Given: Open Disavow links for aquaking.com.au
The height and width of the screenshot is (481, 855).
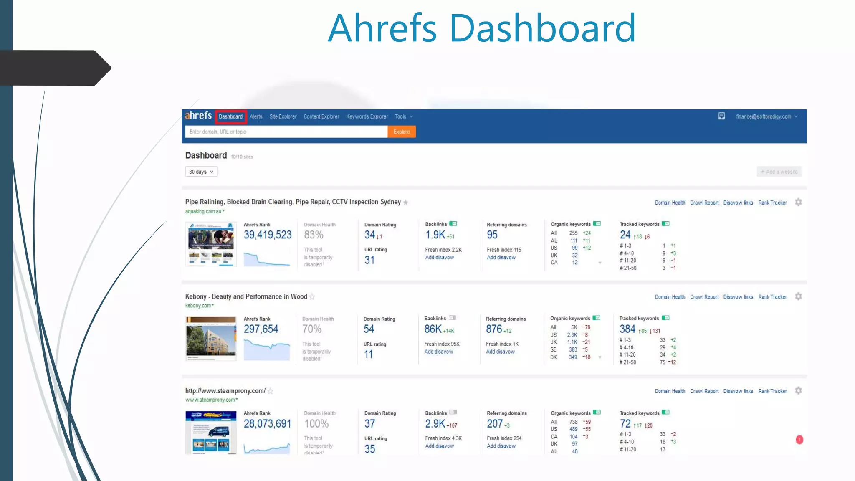Looking at the screenshot, I should click(x=738, y=203).
